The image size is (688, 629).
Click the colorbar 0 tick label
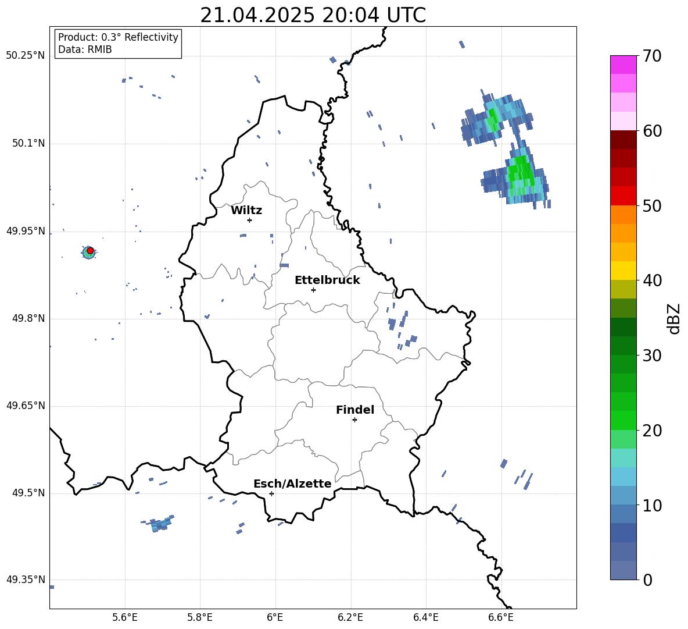(648, 580)
